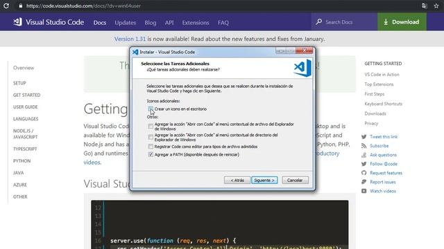Open the FAQ nav item
This screenshot has height=249, width=444.
click(x=223, y=23)
